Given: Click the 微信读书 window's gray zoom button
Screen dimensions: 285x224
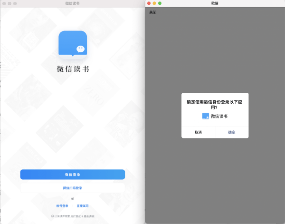Looking at the screenshot, I should click(15, 3).
